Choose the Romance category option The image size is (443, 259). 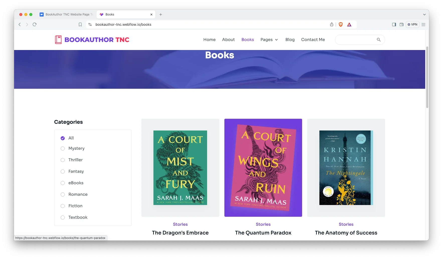[63, 194]
